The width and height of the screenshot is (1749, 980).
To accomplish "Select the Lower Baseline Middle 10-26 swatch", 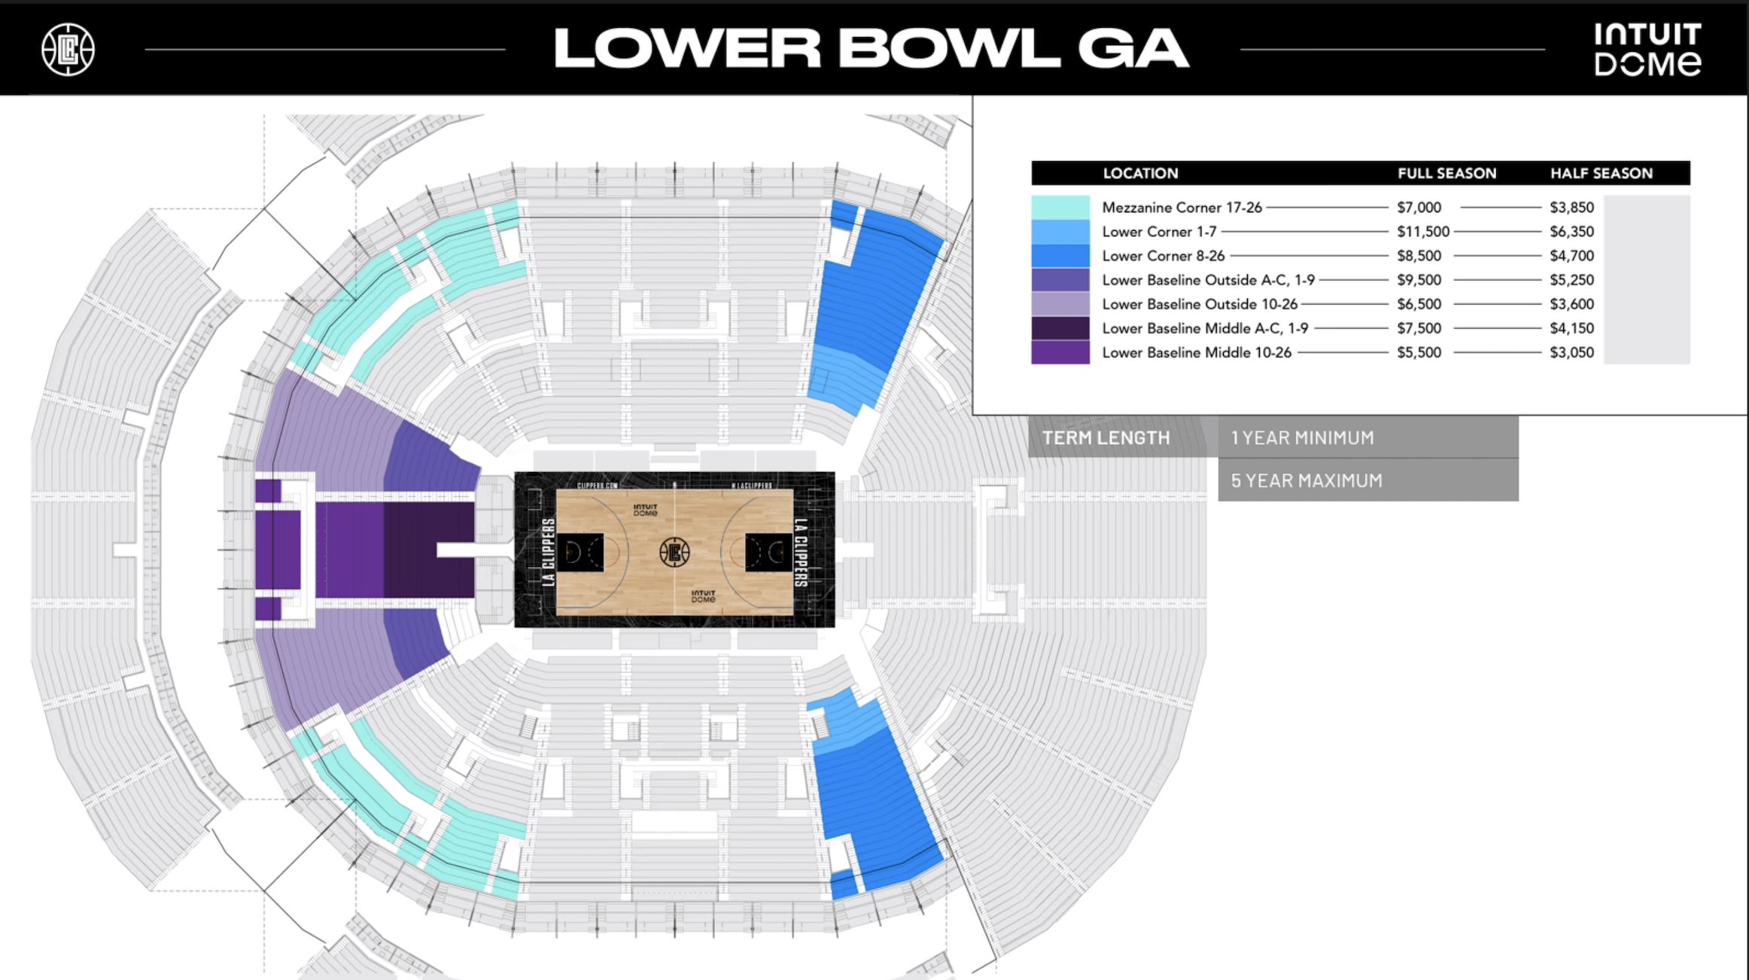I will pos(1060,352).
